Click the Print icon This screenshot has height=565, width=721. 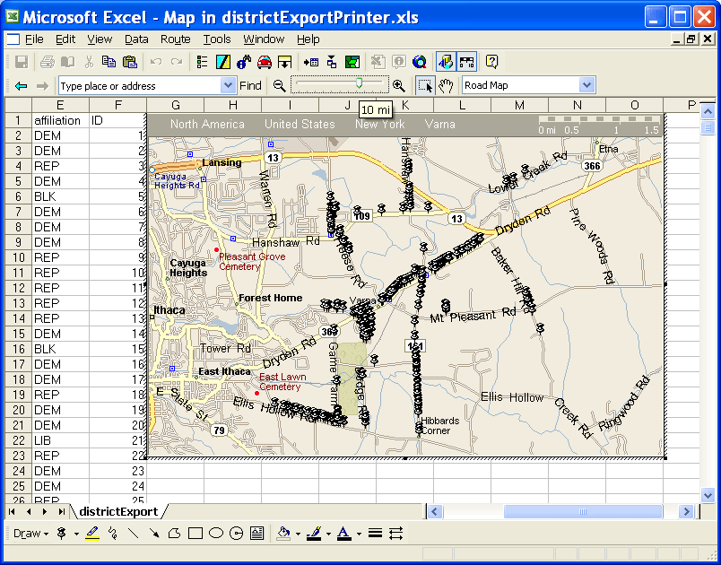point(47,62)
